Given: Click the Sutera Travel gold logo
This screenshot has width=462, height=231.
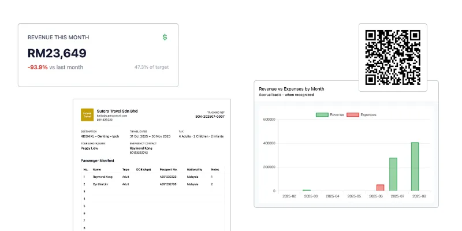Looking at the screenshot, I should tap(87, 114).
